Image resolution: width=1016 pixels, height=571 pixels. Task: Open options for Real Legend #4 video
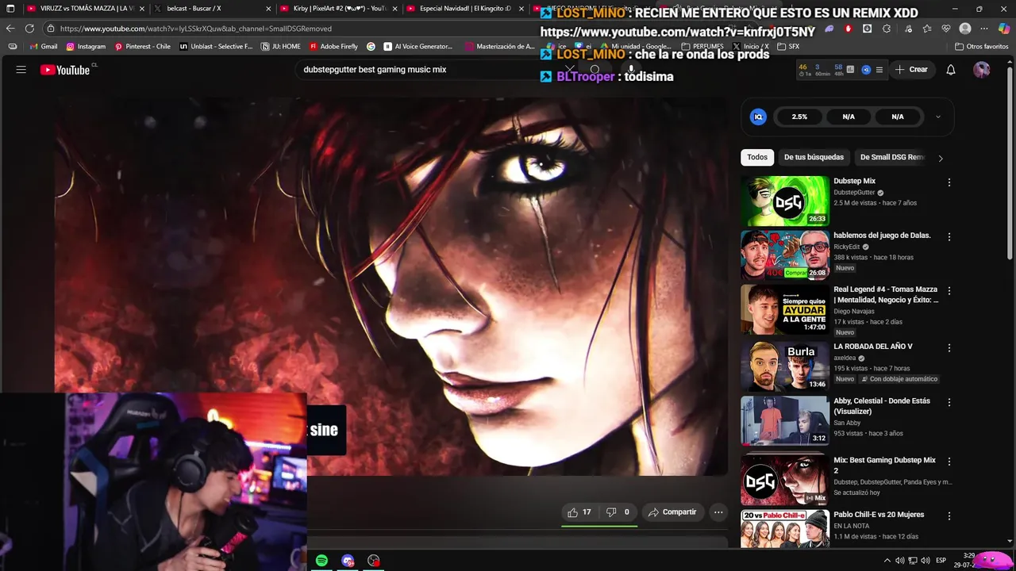click(x=949, y=291)
